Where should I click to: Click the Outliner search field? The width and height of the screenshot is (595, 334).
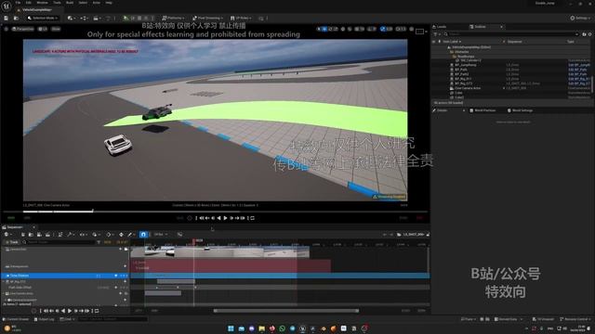pos(511,34)
